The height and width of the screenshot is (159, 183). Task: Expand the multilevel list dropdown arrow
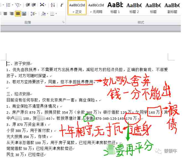[x=21, y=5]
